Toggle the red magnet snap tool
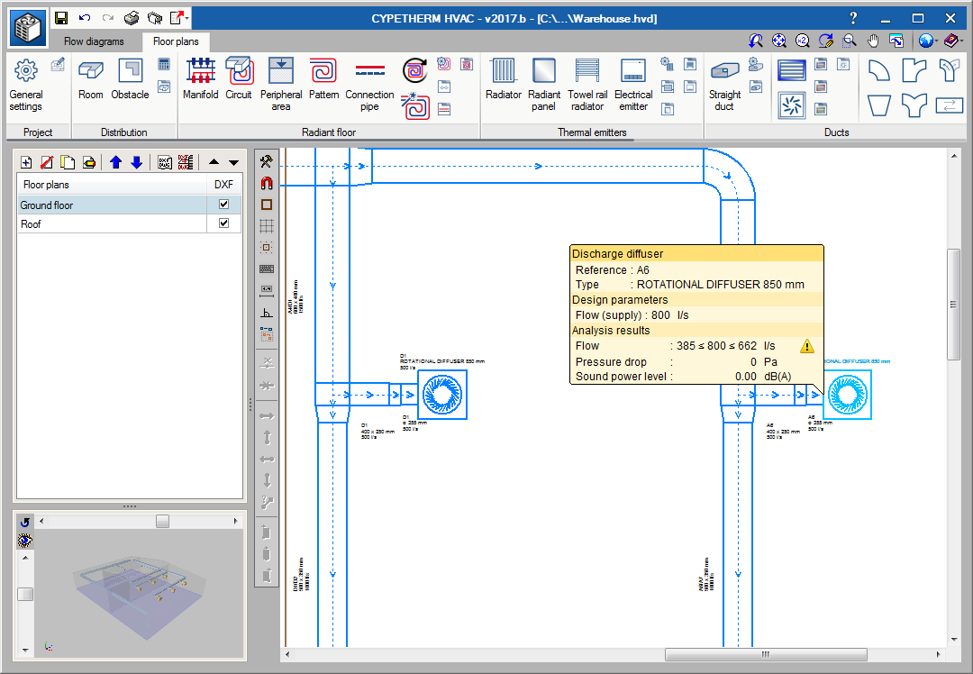This screenshot has height=674, width=973. [267, 183]
